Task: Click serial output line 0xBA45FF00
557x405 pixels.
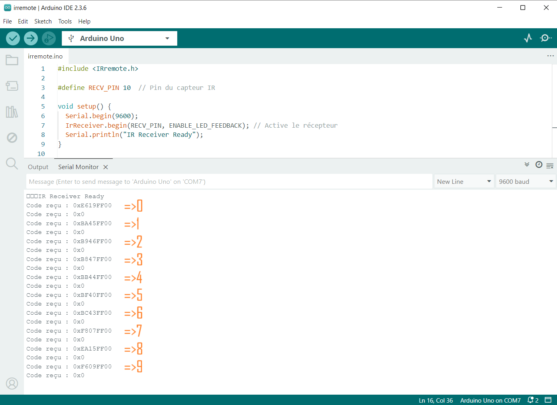Action: [x=69, y=223]
